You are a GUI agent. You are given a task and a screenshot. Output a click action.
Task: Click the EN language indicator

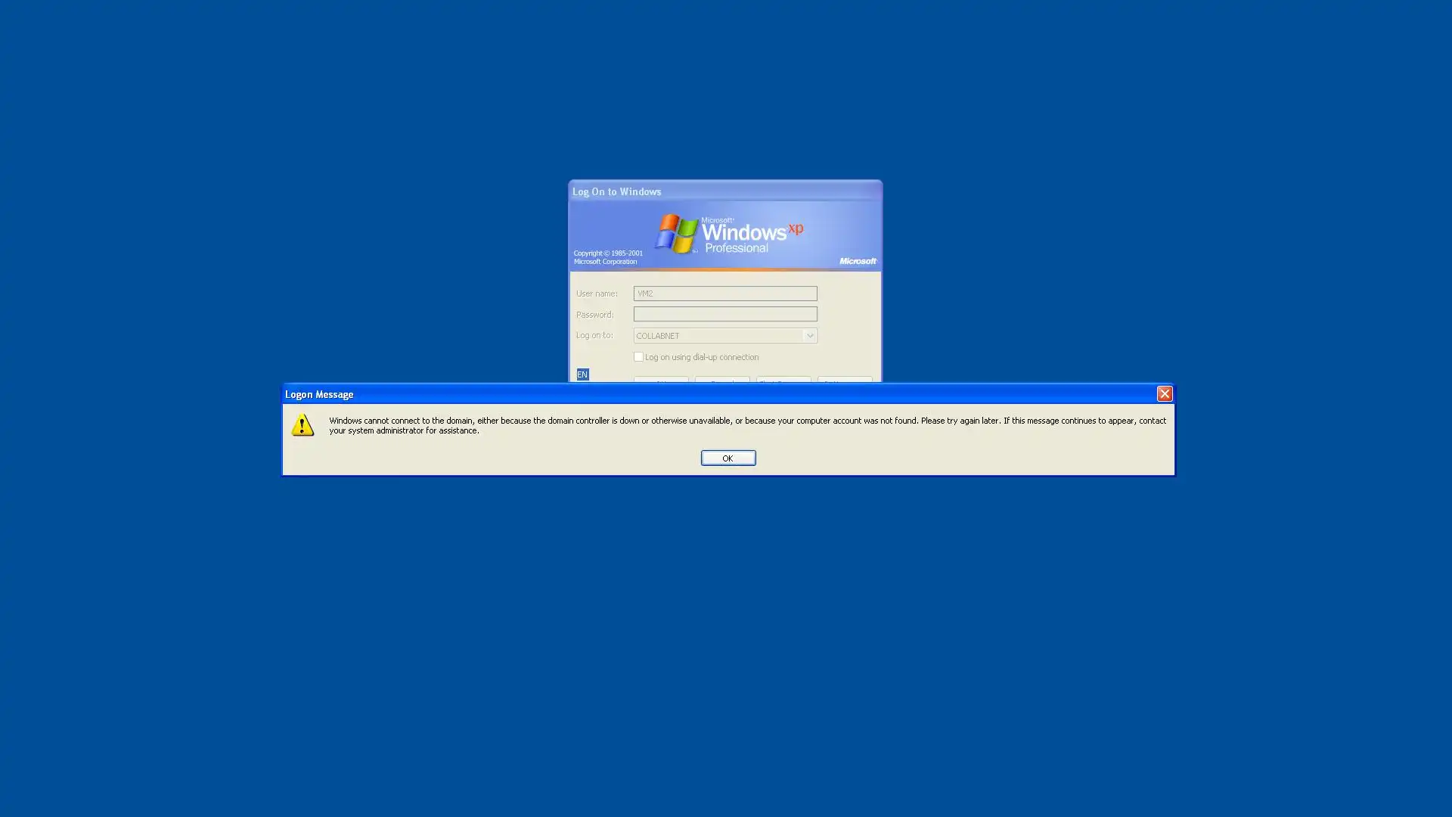point(582,374)
